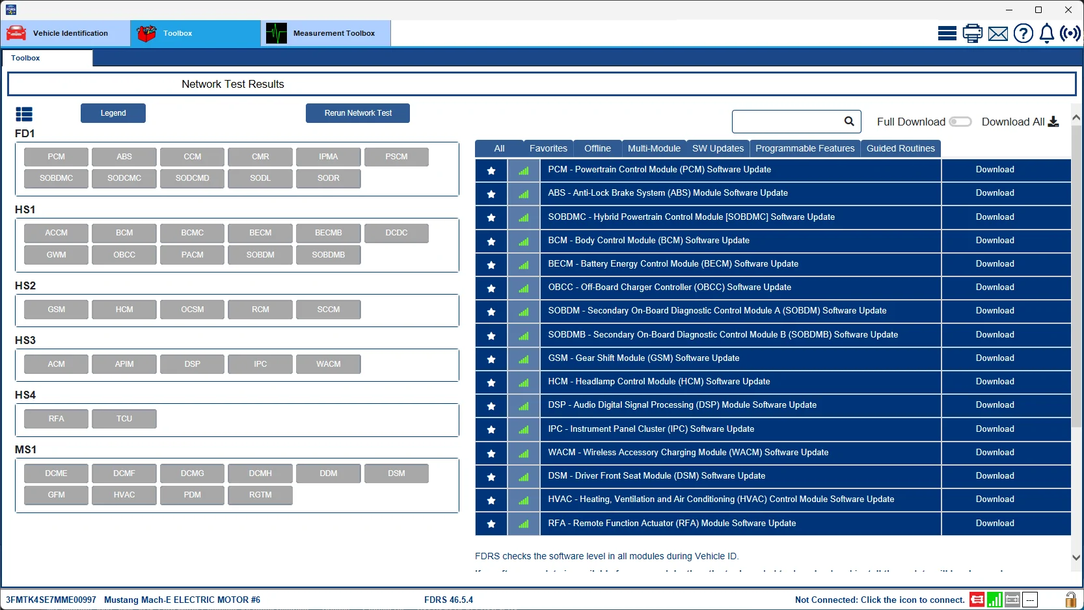
Task: Click gray battery voltage status icon
Action: 1012,600
